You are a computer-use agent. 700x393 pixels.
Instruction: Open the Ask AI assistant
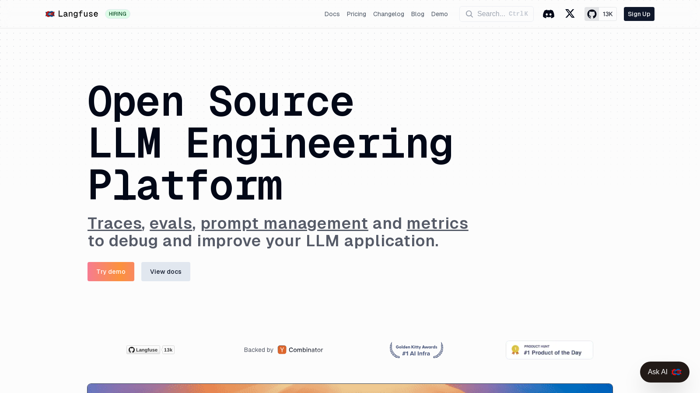[665, 372]
